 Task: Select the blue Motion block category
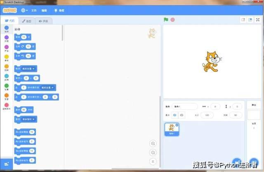pos(7,29)
